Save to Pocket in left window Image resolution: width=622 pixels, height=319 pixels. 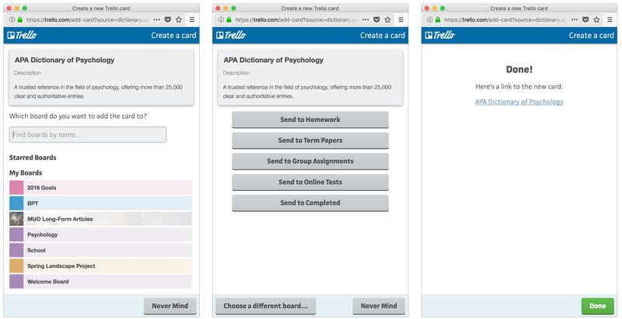[x=168, y=19]
